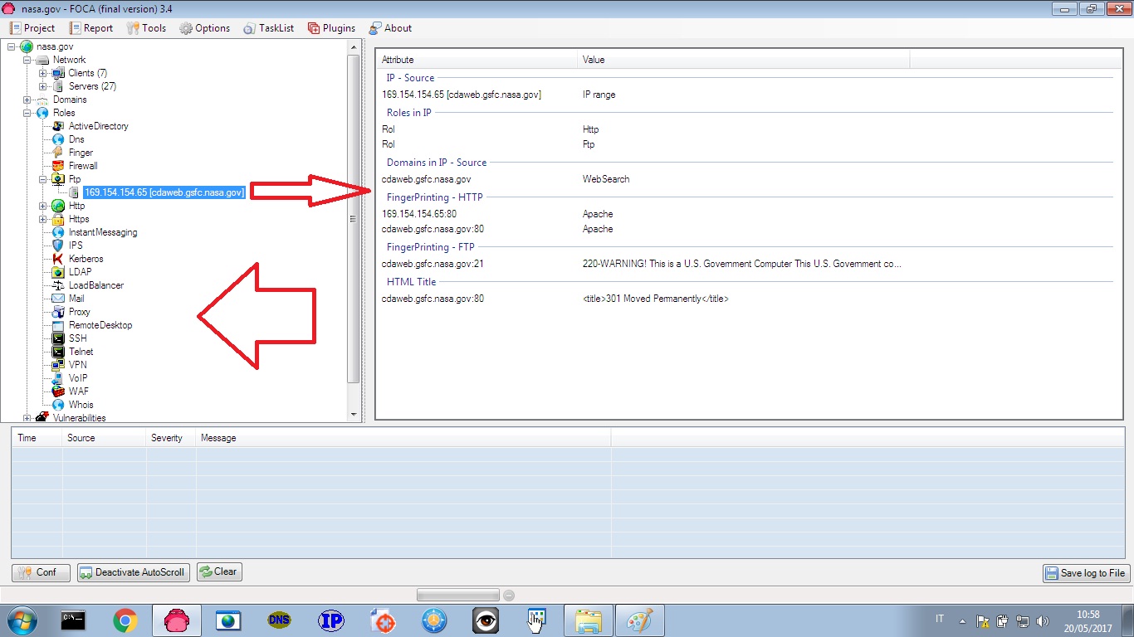
Task: Select the FTP fingerprint 220-WARNING row
Action: tap(745, 264)
